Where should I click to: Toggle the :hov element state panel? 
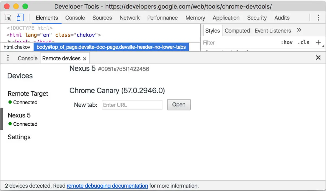286,42
